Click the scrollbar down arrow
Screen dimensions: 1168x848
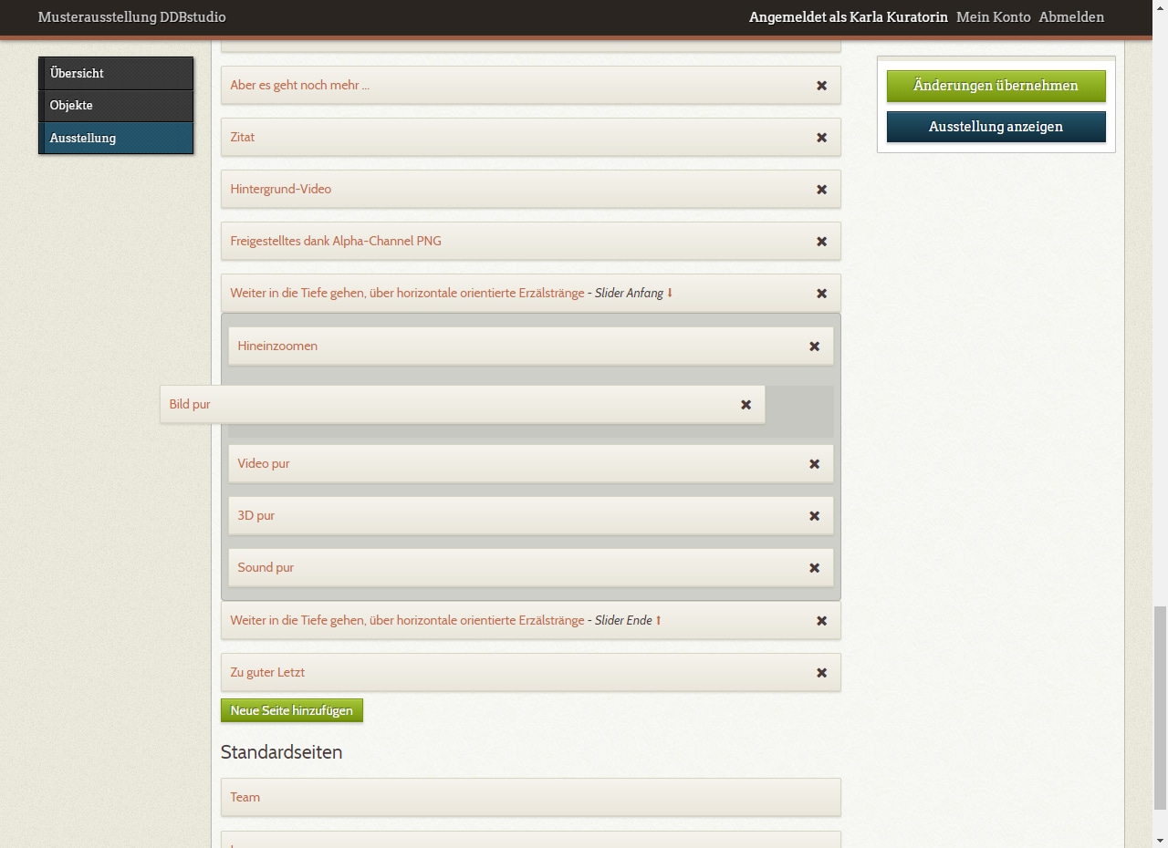click(1161, 840)
